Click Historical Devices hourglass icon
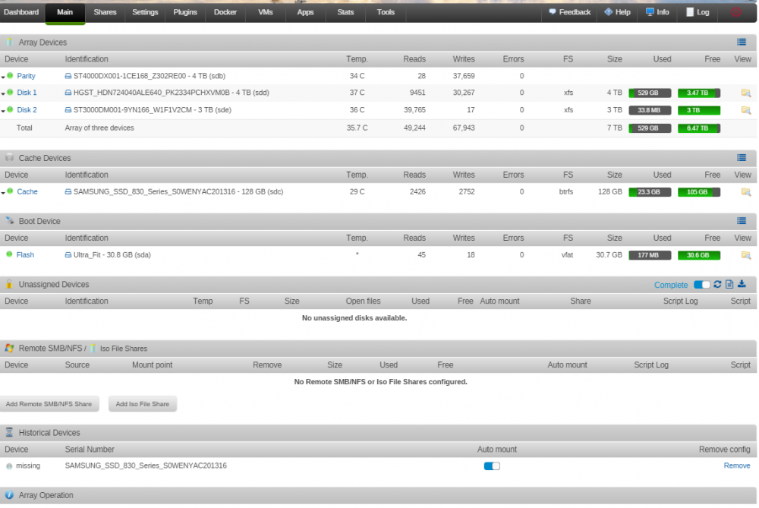The width and height of the screenshot is (759, 508). point(9,433)
